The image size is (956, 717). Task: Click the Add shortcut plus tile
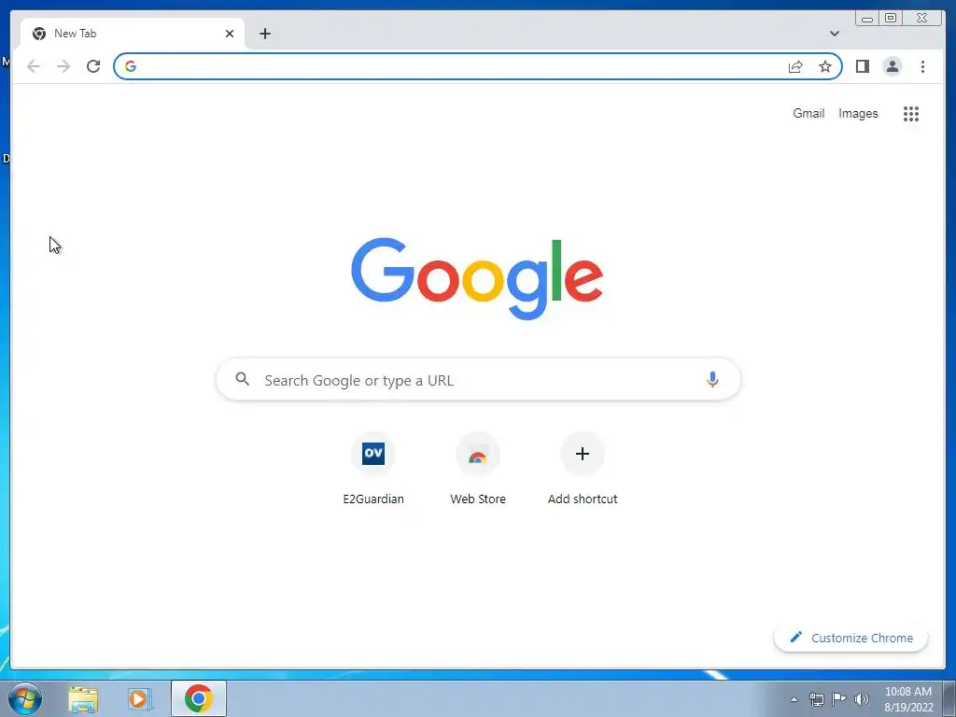pyautogui.click(x=583, y=469)
